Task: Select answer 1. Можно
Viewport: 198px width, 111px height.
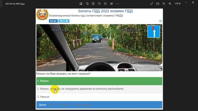Action: pyautogui.click(x=99, y=81)
